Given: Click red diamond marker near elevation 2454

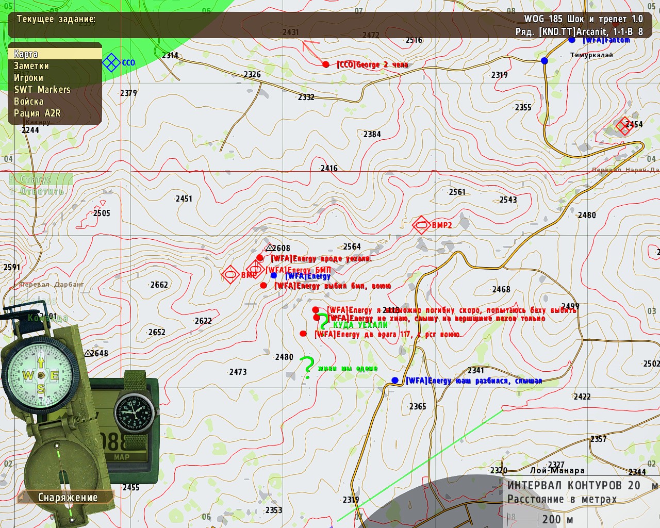Looking at the screenshot, I should point(624,126).
